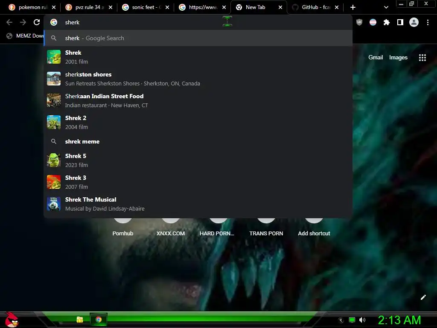The height and width of the screenshot is (328, 437).
Task: Click the Add shortcut tile
Action: tap(314, 227)
